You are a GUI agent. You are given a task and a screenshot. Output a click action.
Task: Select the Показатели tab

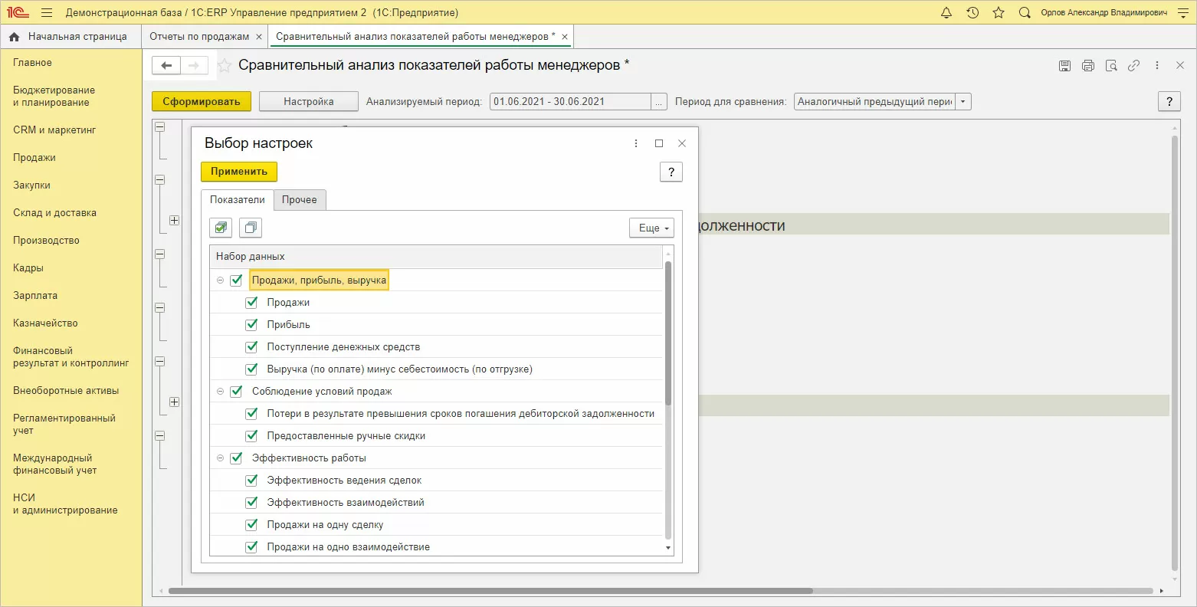[x=238, y=200]
